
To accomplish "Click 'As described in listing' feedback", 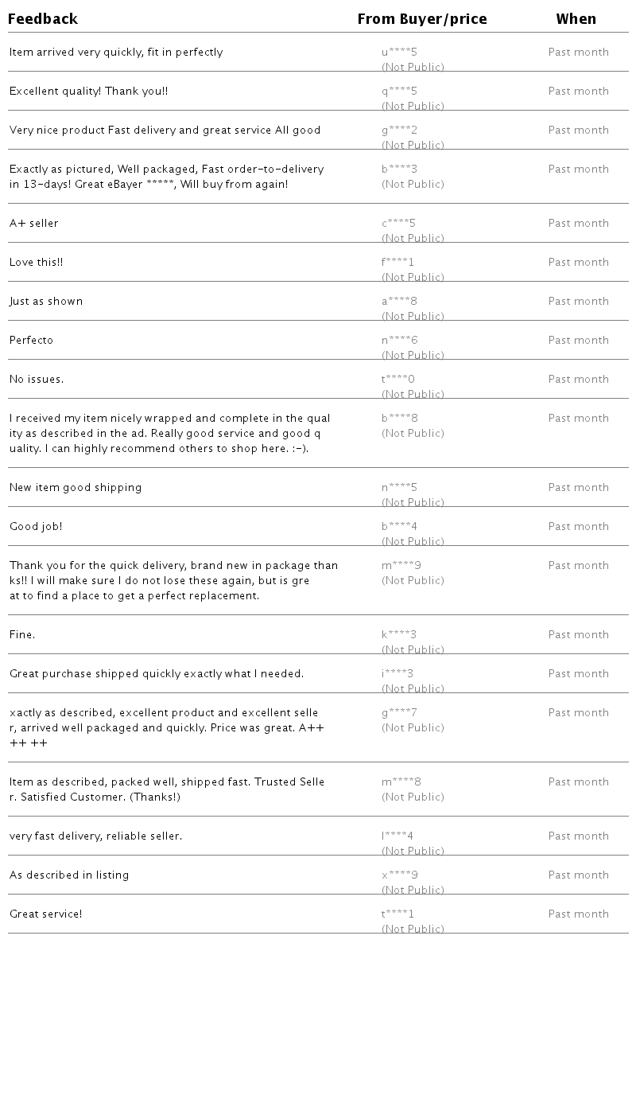I will point(69,875).
